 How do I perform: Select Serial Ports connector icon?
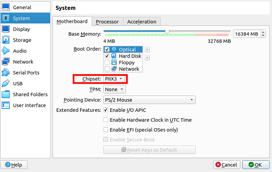pyautogui.click(x=6, y=72)
